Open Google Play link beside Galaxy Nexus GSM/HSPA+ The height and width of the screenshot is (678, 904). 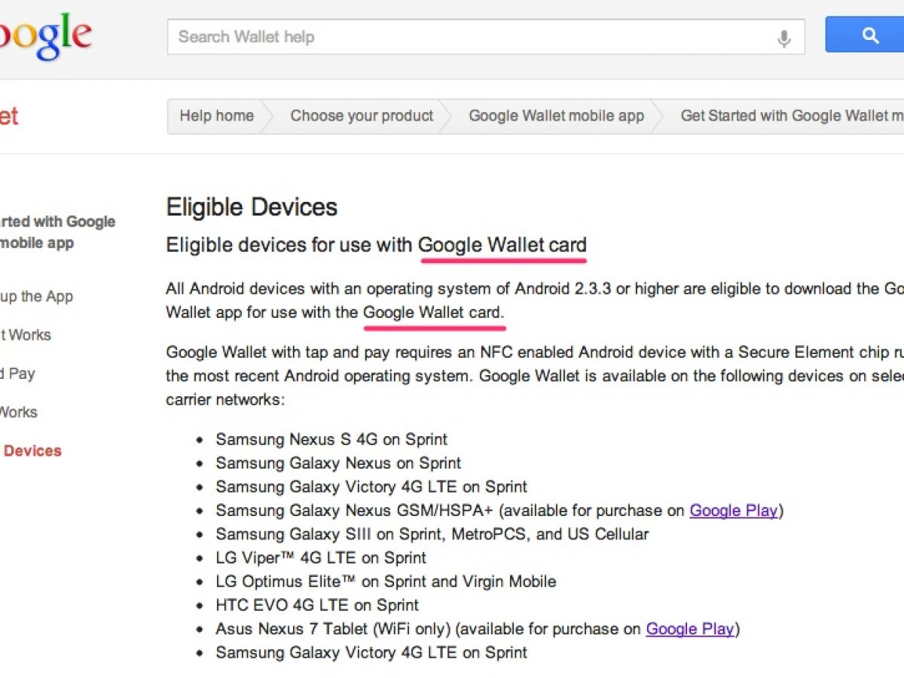[733, 511]
